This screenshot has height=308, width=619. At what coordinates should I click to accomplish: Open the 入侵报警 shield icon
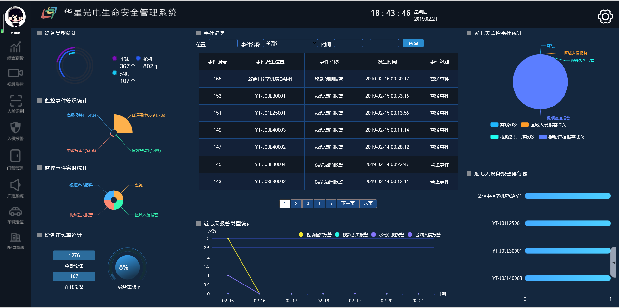15,128
